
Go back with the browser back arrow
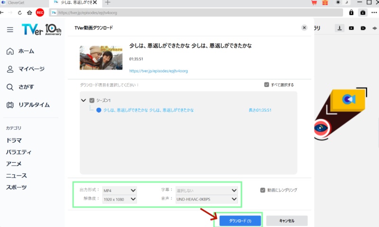point(2,13)
